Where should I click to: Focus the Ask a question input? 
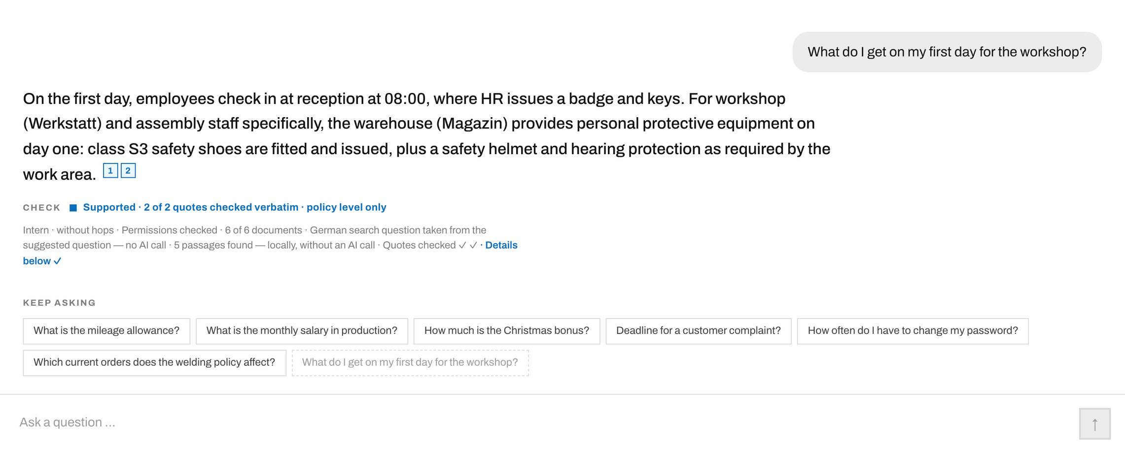pyautogui.click(x=542, y=422)
